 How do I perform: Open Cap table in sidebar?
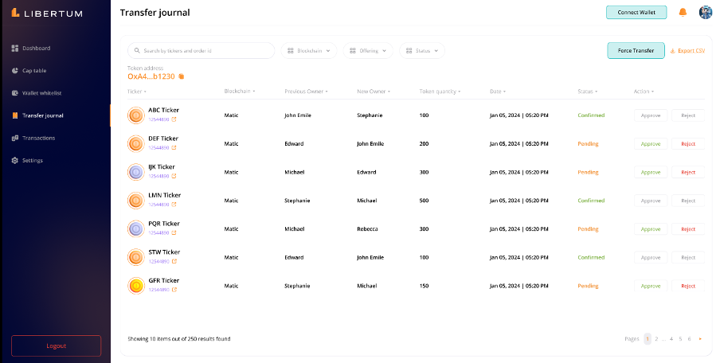click(33, 71)
